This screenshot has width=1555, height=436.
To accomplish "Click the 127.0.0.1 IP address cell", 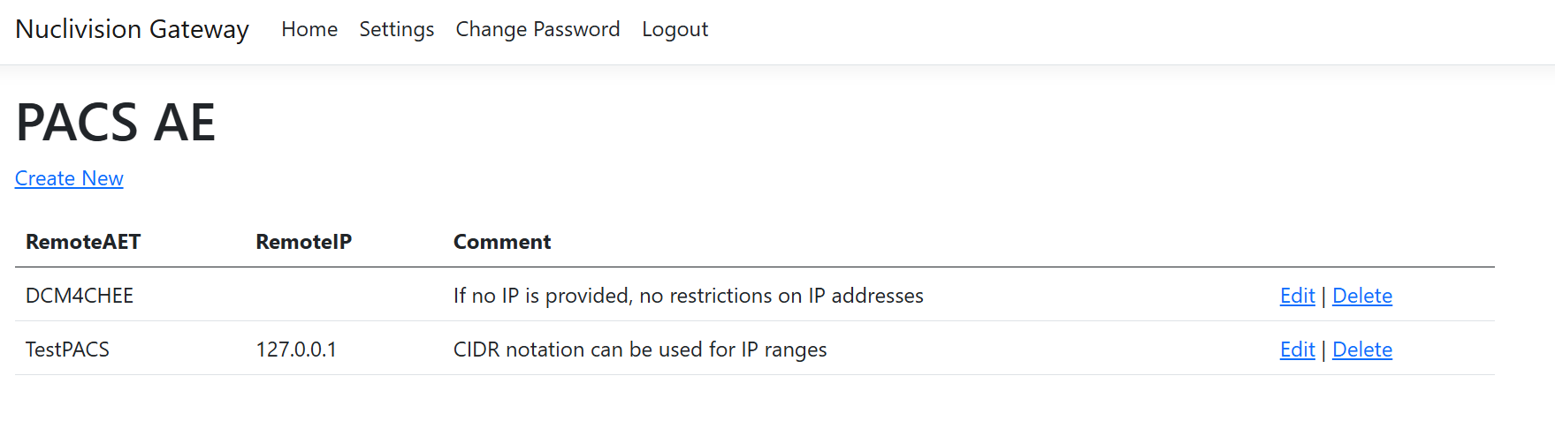I will tap(296, 350).
